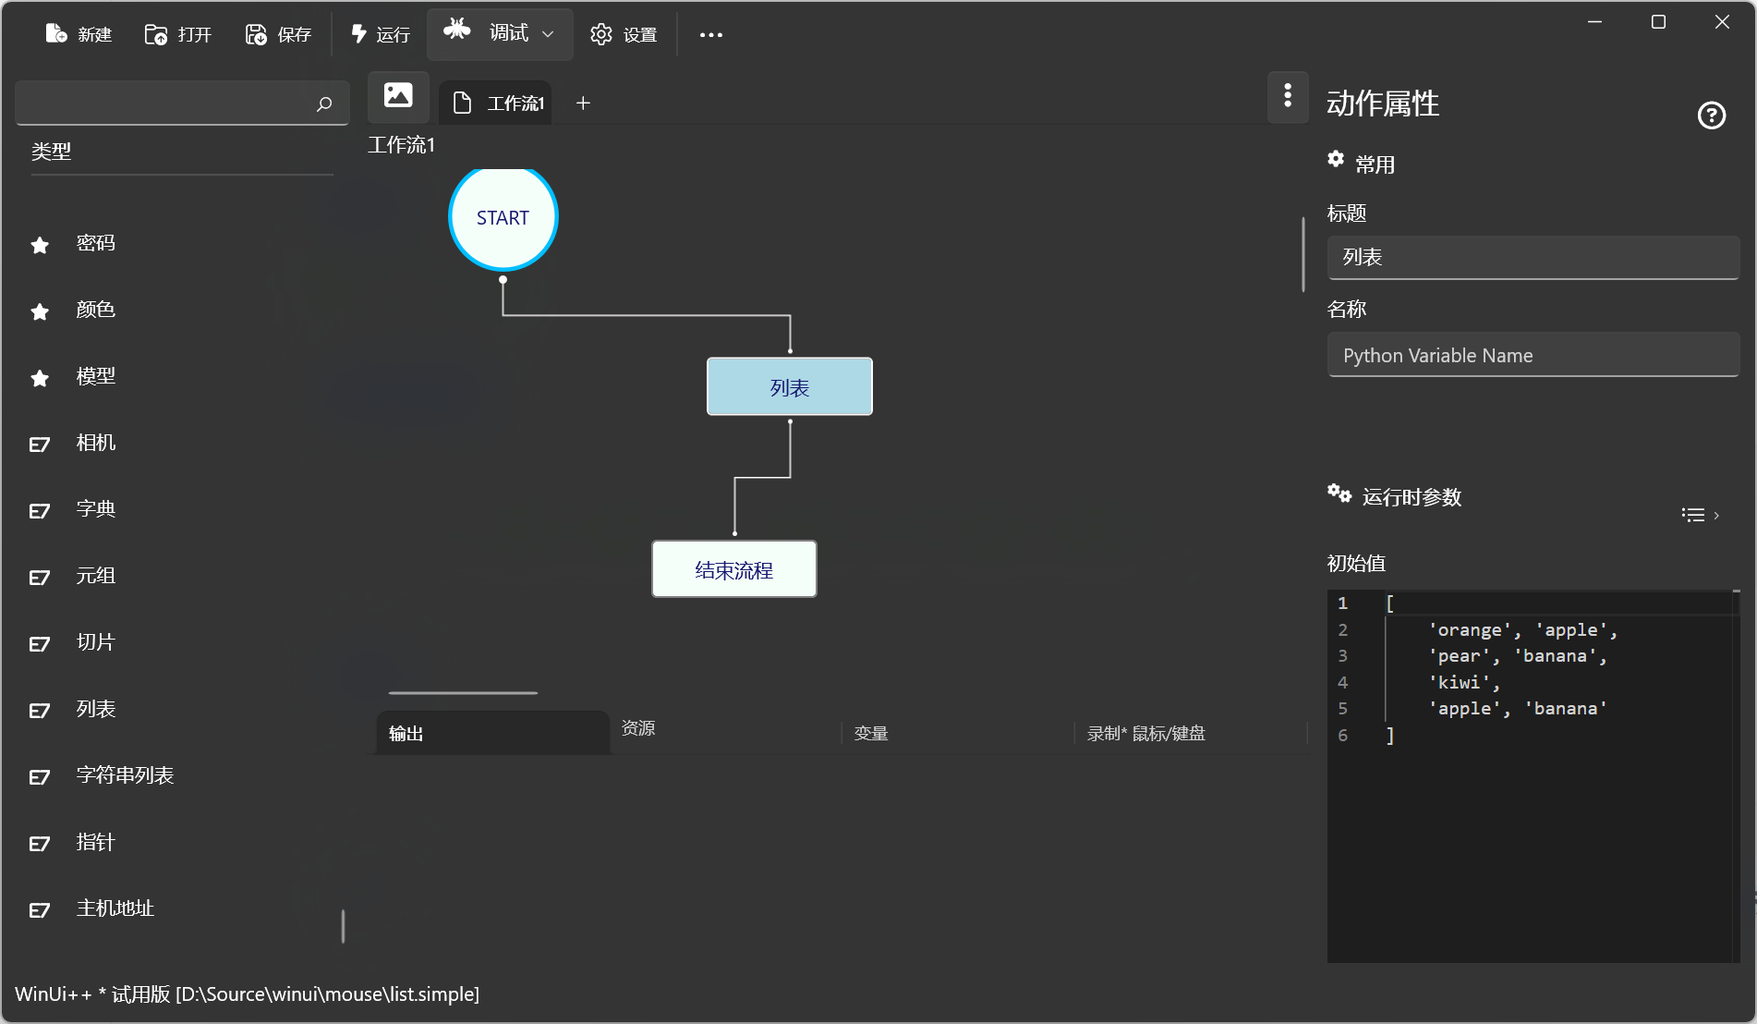Add a new workflow tab with plus
Screen dimensions: 1757x1024
(583, 104)
